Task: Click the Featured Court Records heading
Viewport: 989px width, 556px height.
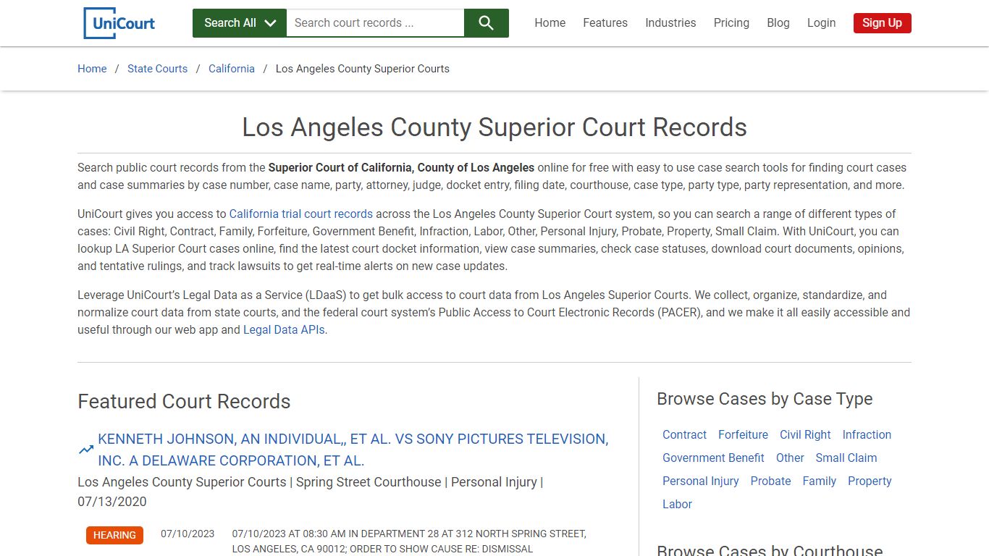Action: 184,402
